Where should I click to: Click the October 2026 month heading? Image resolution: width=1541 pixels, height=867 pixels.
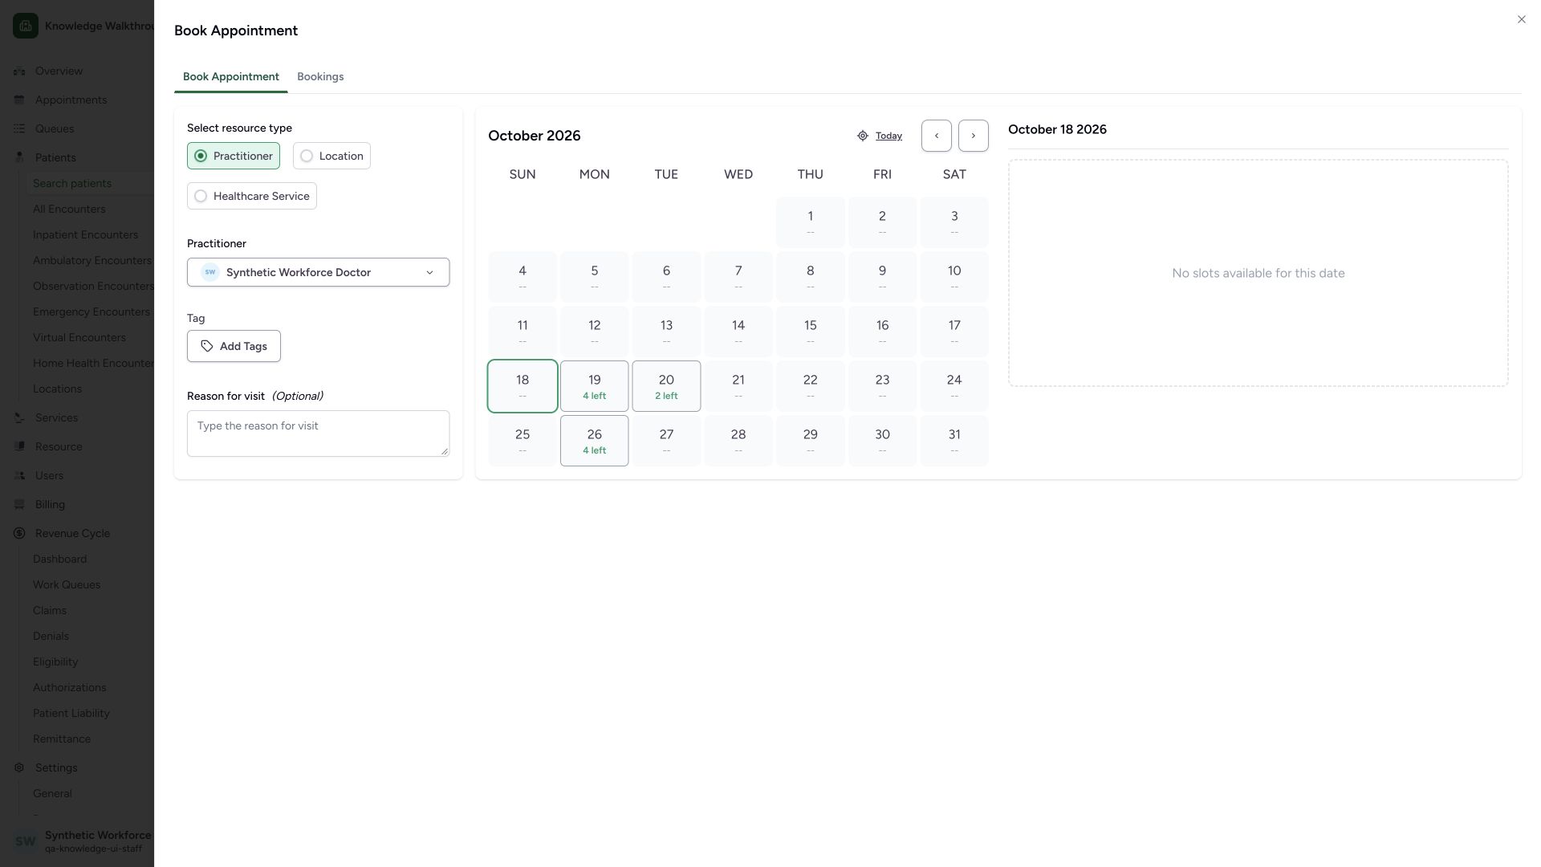(535, 136)
